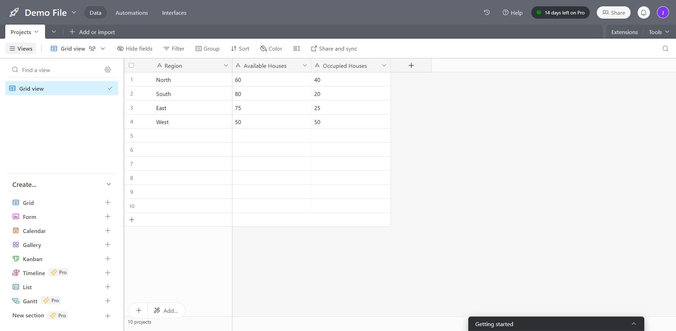Open the Color paint-bucket tool
676x331 pixels.
[x=271, y=48]
